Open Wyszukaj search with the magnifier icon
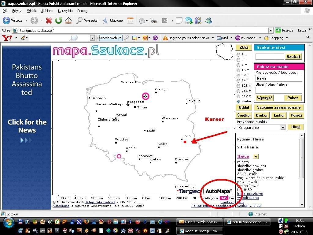 79,21
